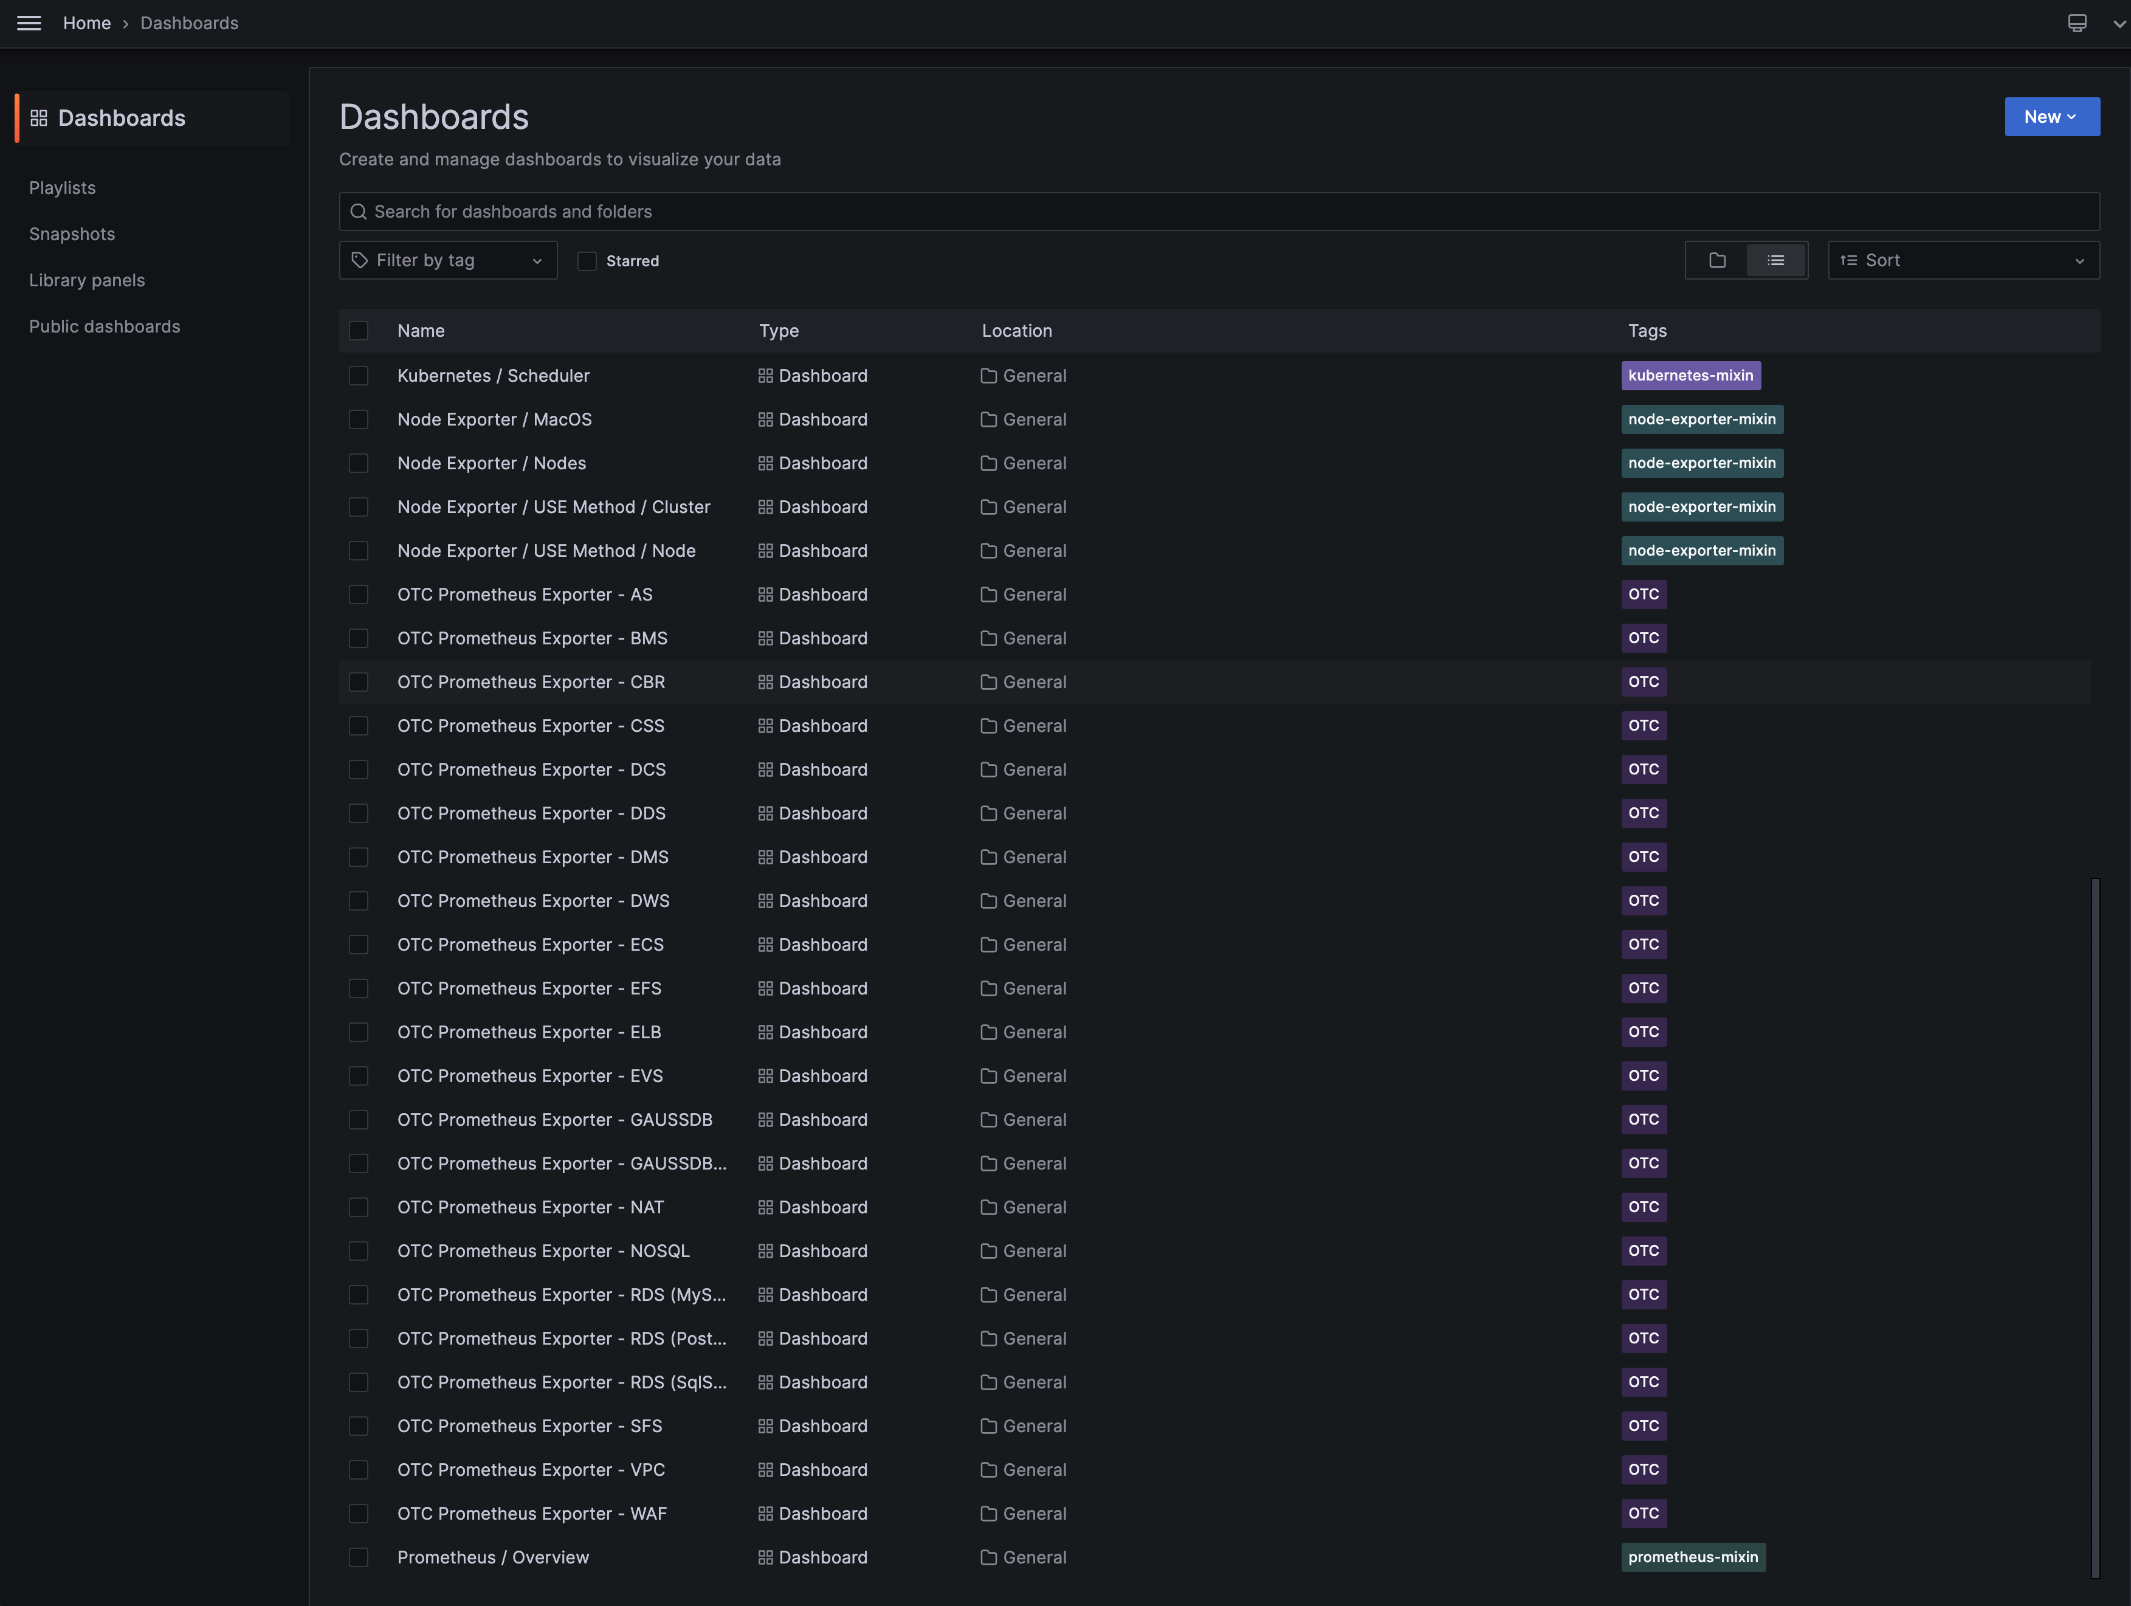The image size is (2131, 1606).
Task: Enable the Starred filter checkbox
Action: (x=587, y=261)
